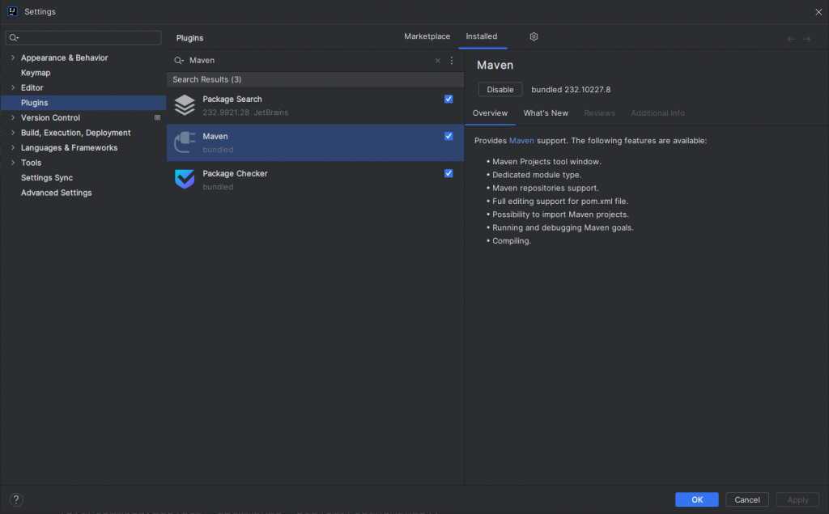Click the forward navigation arrow
The width and height of the screenshot is (829, 514).
tap(807, 39)
